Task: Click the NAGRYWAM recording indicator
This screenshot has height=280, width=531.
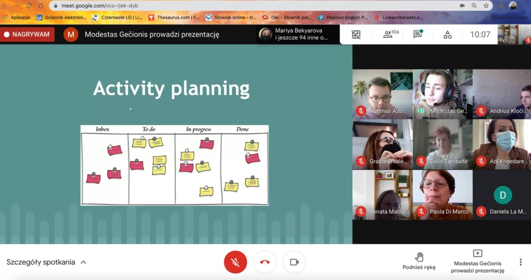Action: [x=27, y=35]
